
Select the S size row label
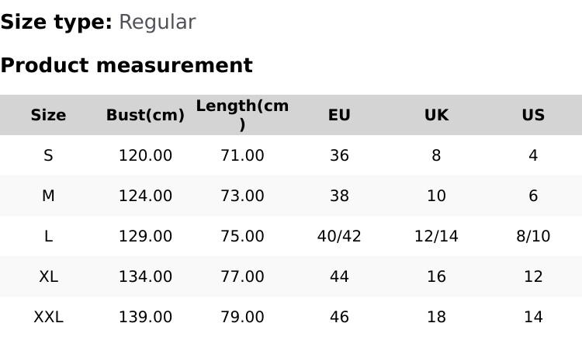click(48, 155)
